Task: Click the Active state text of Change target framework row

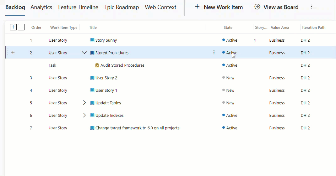Action: 232,128
